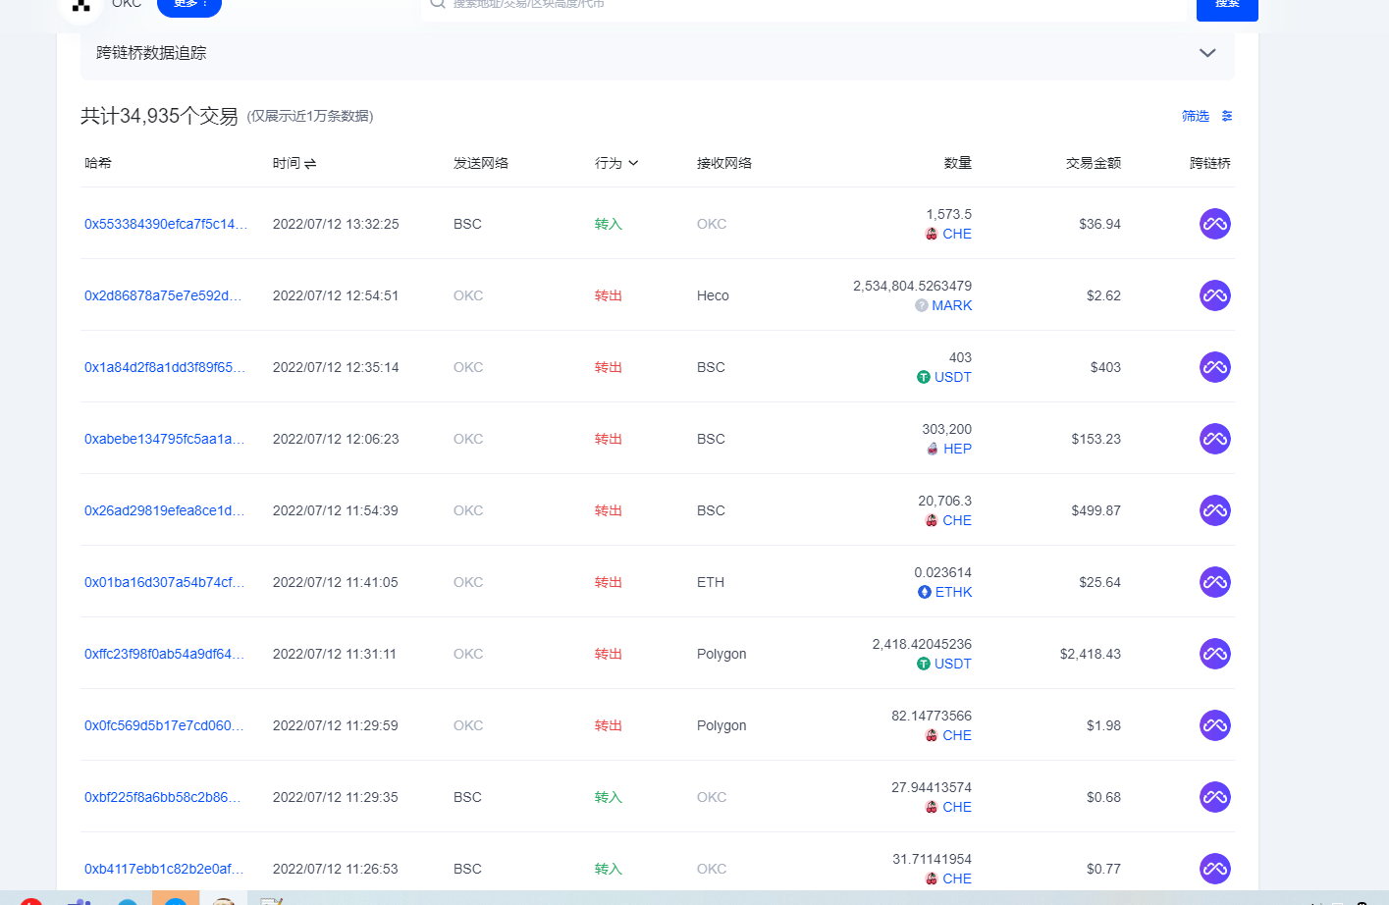Click the 接收网络 column header
The width and height of the screenshot is (1389, 905).
pyautogui.click(x=724, y=163)
